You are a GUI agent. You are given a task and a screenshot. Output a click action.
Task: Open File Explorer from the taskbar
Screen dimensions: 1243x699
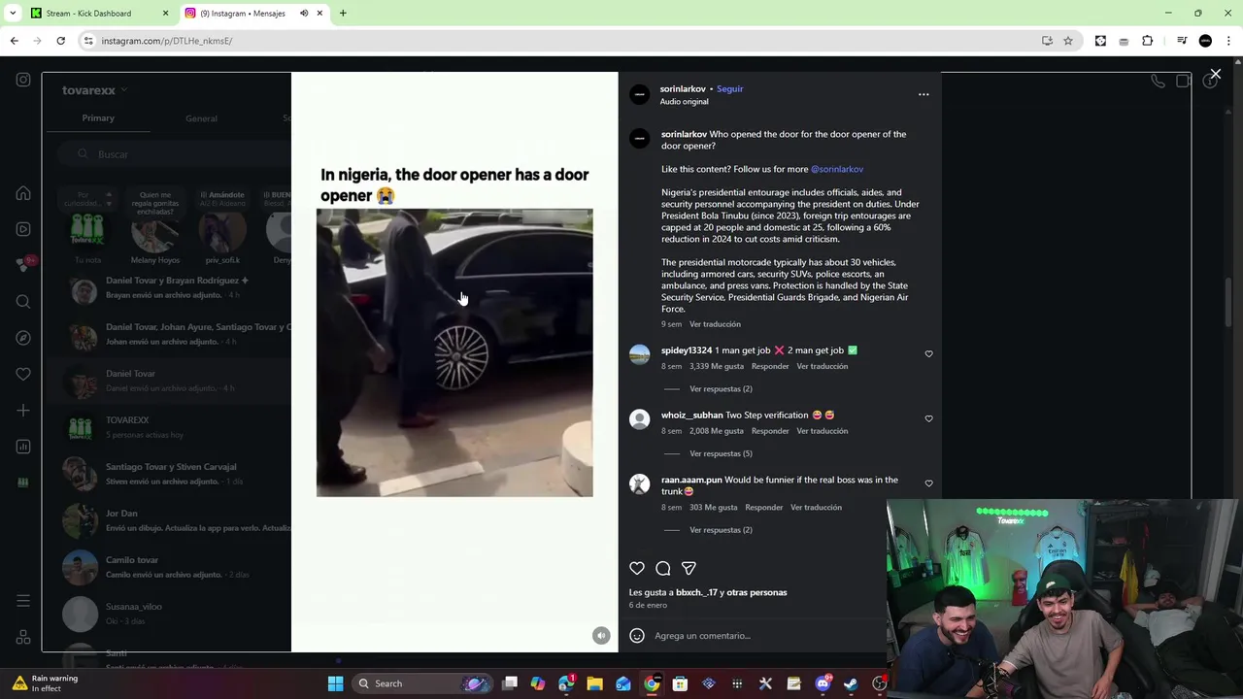[594, 683]
